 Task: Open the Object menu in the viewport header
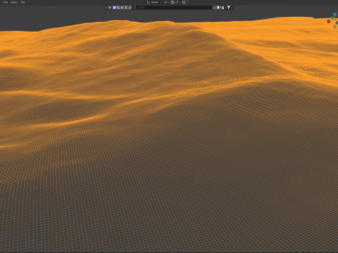point(14,2)
